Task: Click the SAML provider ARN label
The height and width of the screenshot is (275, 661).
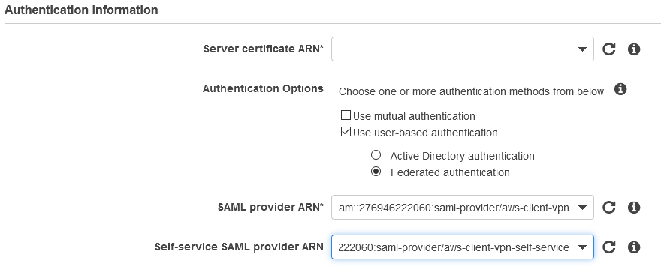Action: click(270, 207)
